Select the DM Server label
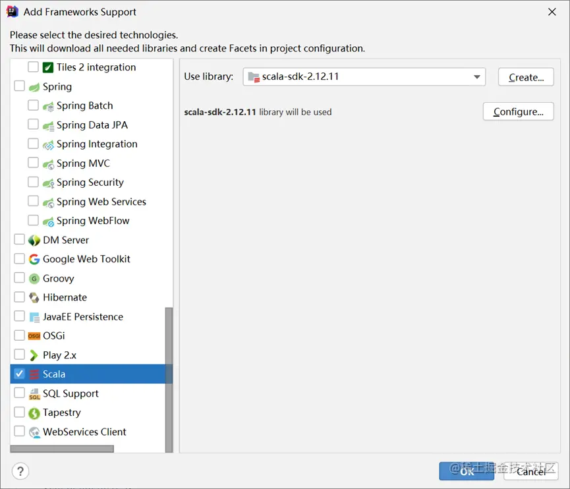570x489 pixels. coord(66,241)
